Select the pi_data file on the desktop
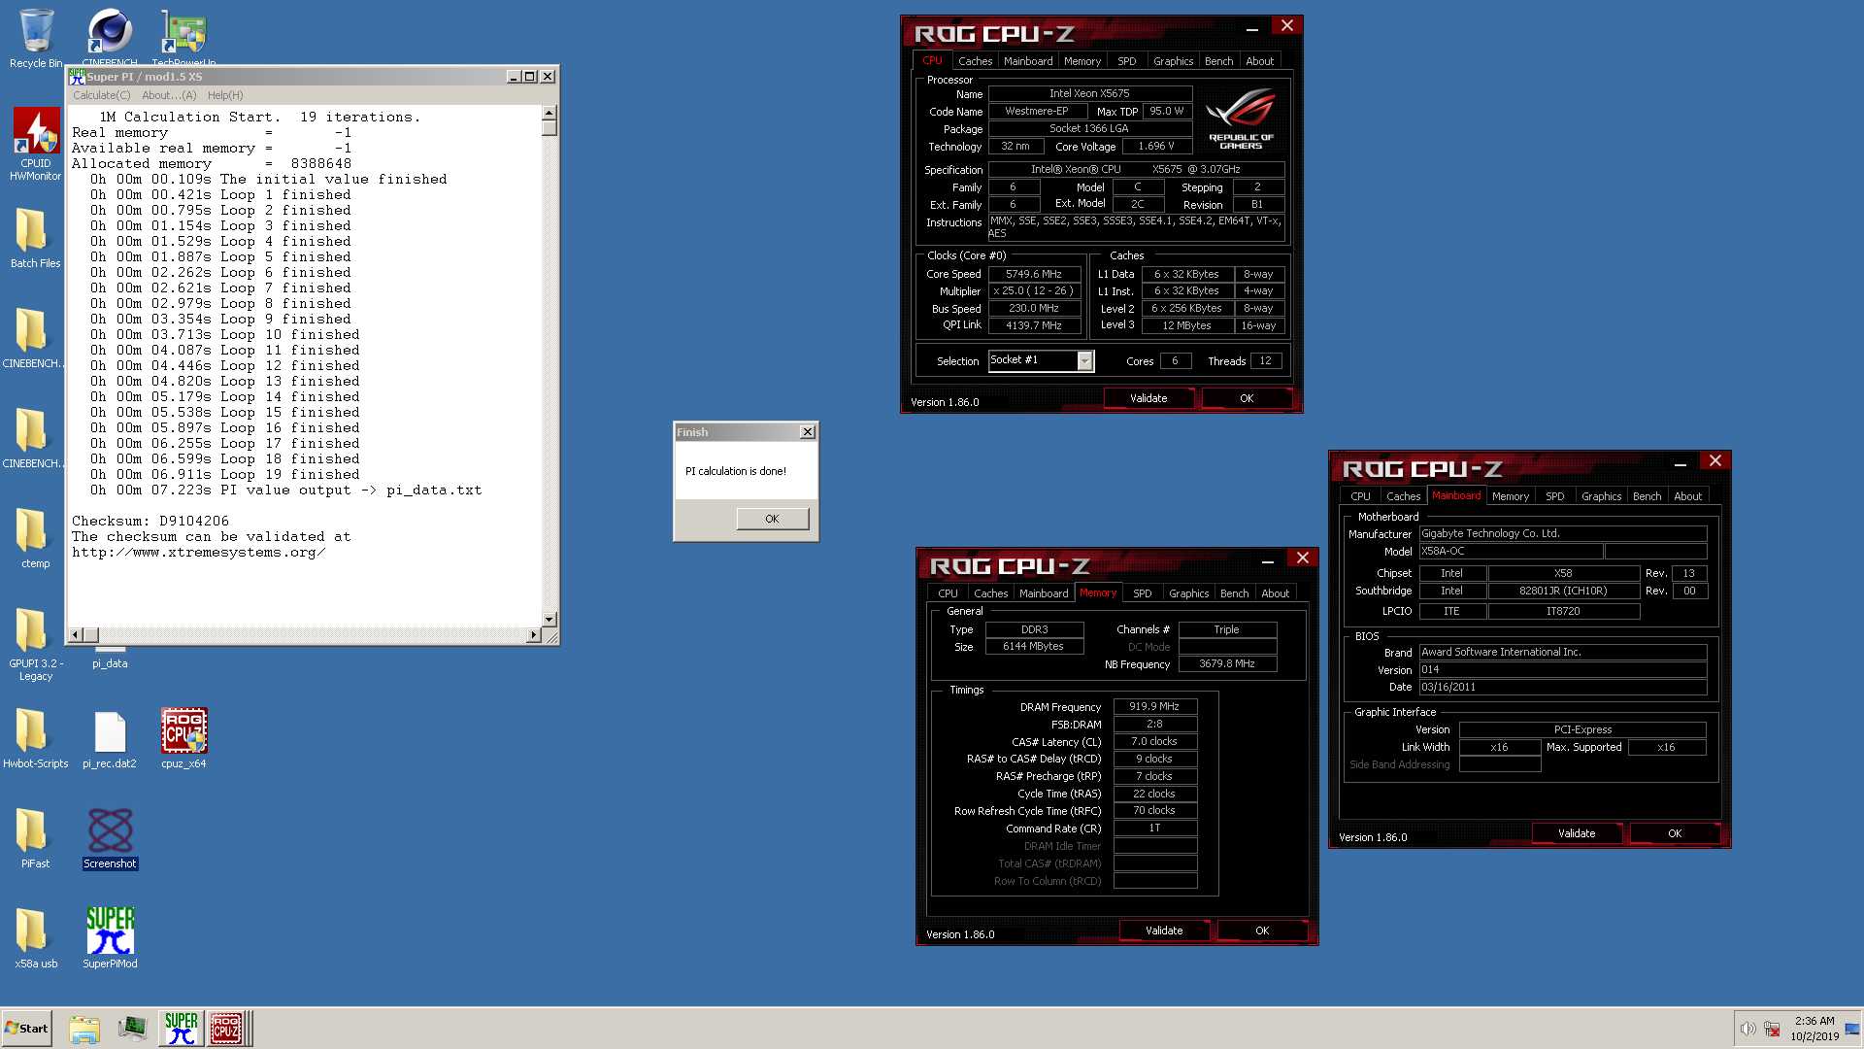This screenshot has height=1049, width=1864. pyautogui.click(x=110, y=658)
